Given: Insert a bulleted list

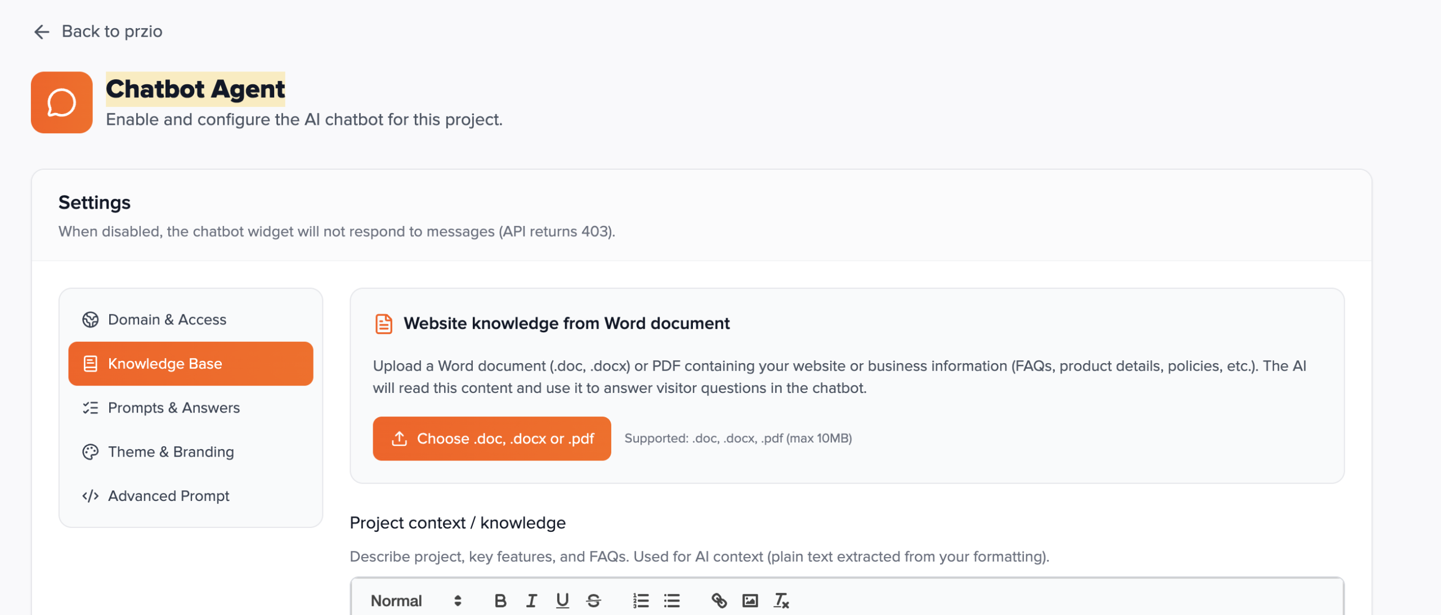Looking at the screenshot, I should pyautogui.click(x=672, y=601).
